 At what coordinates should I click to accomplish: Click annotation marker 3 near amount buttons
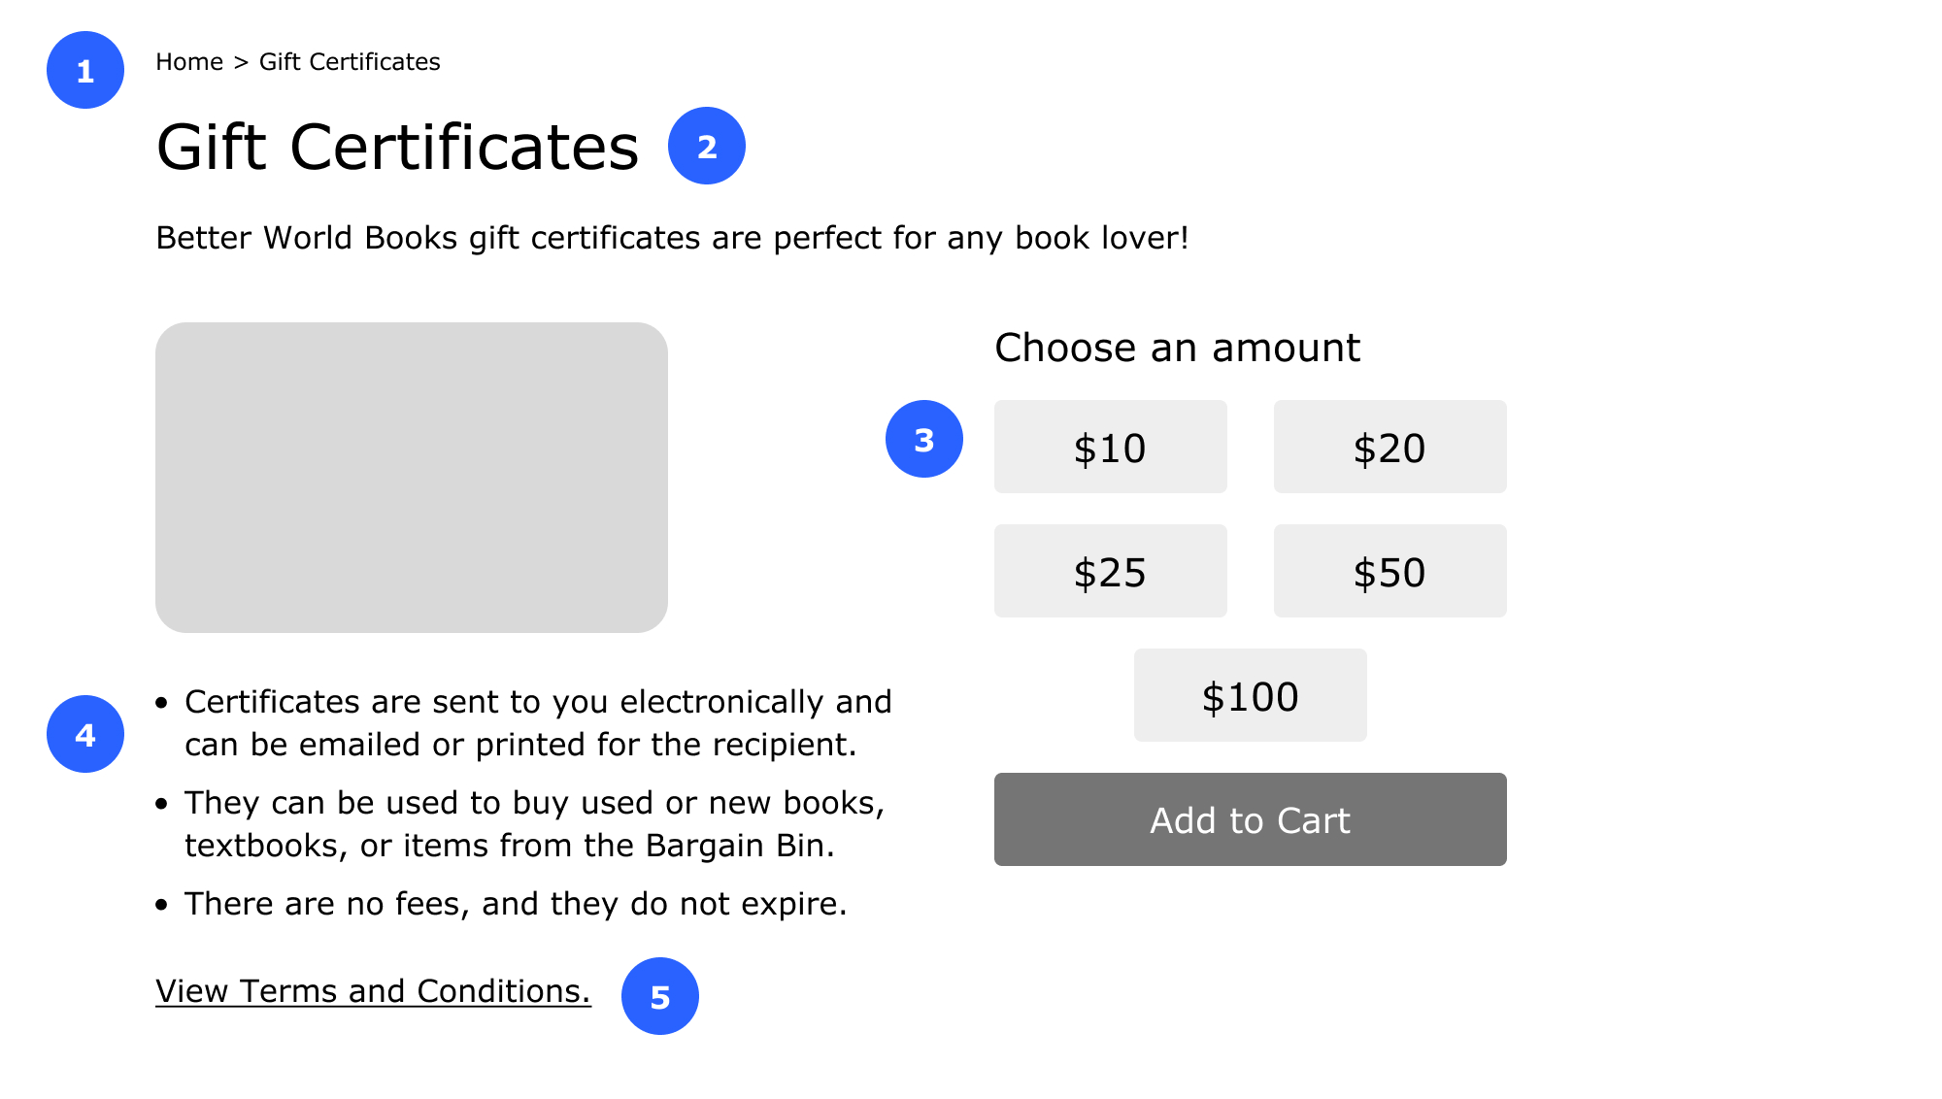(x=923, y=439)
